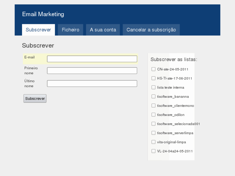The image size is (235, 176).
Task: Focus the Primeiro nome text field
Action: pos(92,70)
